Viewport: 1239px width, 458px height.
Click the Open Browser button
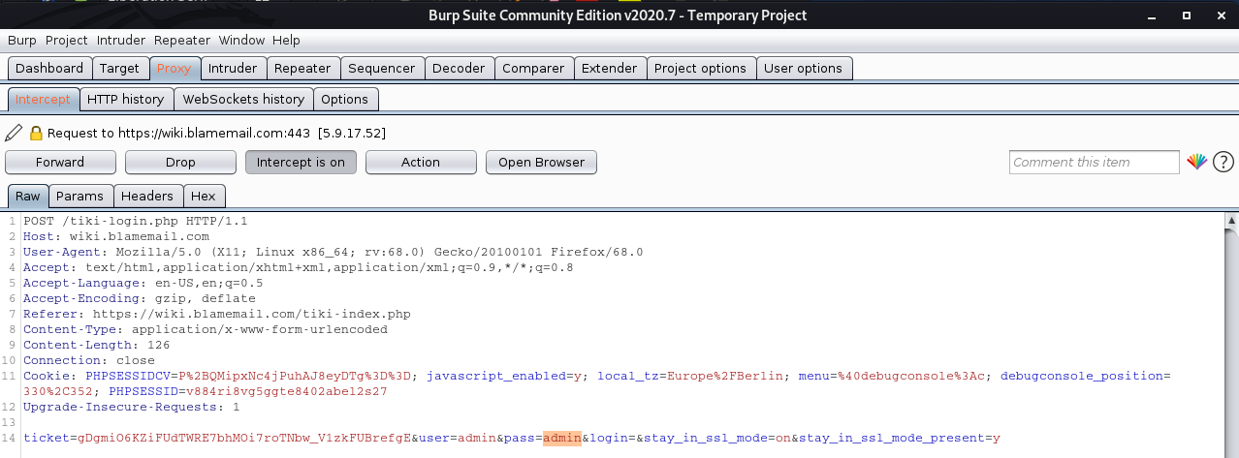[541, 162]
